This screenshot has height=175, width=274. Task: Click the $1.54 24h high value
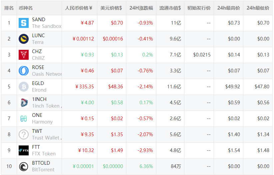point(234,150)
